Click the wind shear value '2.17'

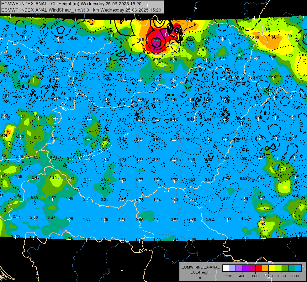17,217
